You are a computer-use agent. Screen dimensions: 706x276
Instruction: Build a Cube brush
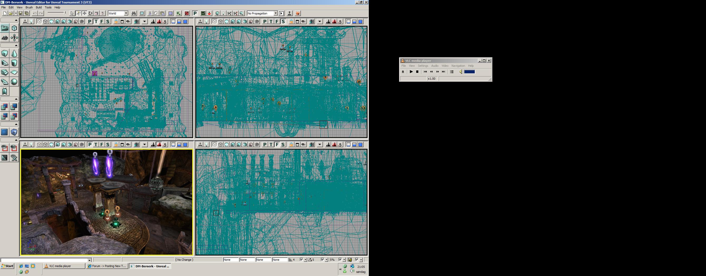tap(5, 53)
